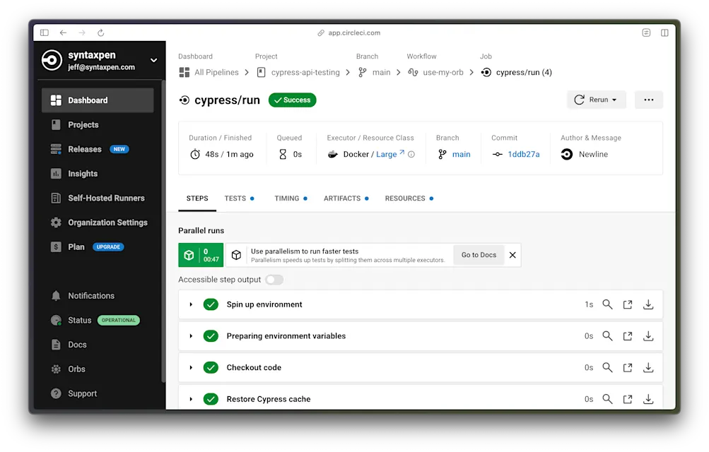Click Go to Docs button
709x452 pixels.
[x=479, y=255]
